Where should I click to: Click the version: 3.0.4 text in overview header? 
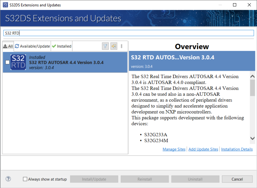142,67
